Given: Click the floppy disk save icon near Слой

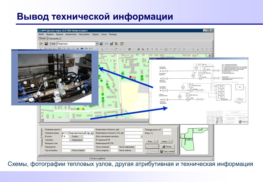Looking at the screenshot, I should 46,44.
